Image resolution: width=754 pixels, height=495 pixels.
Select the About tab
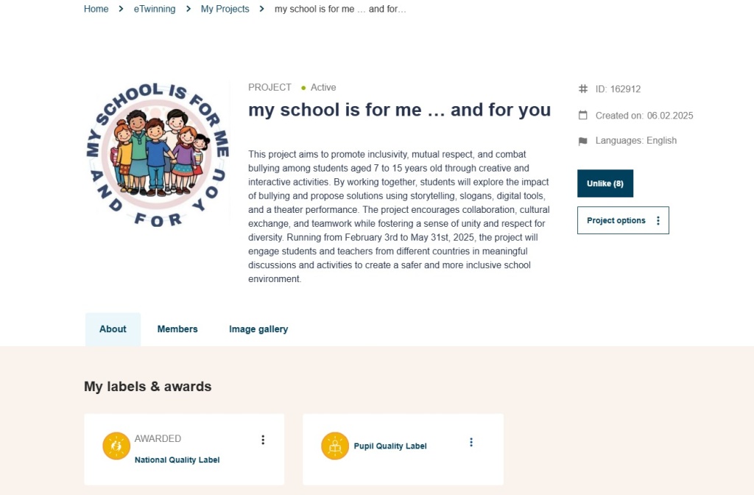click(x=113, y=329)
